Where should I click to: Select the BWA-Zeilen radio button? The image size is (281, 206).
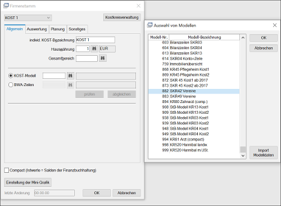click(x=11, y=85)
